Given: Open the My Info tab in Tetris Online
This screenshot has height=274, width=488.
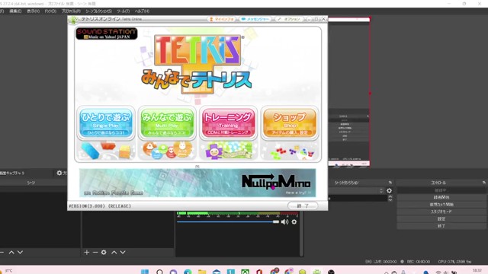Looking at the screenshot, I should (222, 19).
